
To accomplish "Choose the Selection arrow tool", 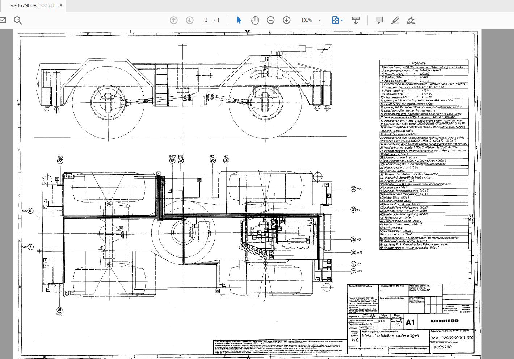I will point(239,20).
